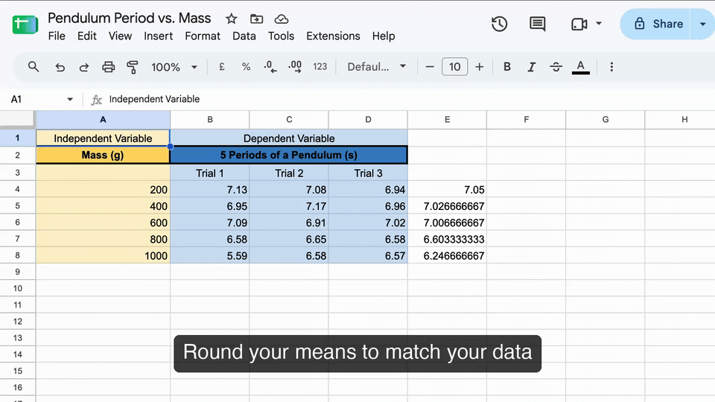Open the Extensions menu
This screenshot has width=715, height=402.
[x=333, y=36]
